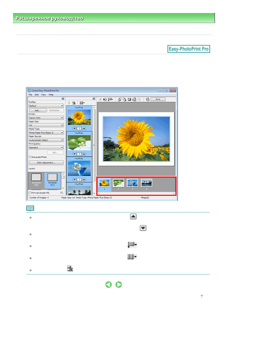Click the large sunflower print preview
Viewport: 275px width, 356px height.
coord(136,139)
